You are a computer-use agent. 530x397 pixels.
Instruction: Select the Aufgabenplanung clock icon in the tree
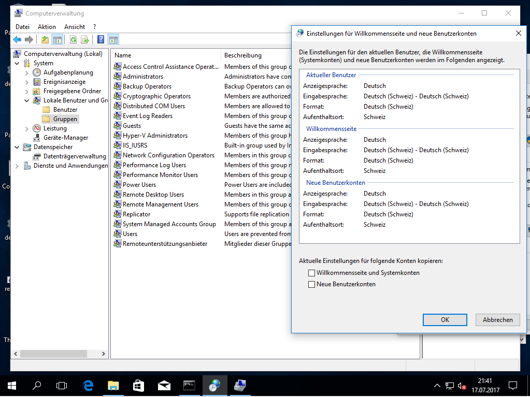37,72
